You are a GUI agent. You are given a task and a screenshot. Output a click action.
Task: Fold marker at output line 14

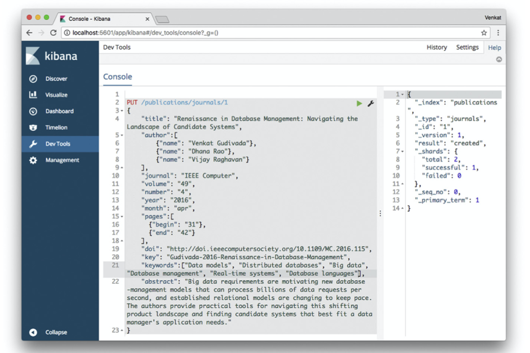[402, 208]
